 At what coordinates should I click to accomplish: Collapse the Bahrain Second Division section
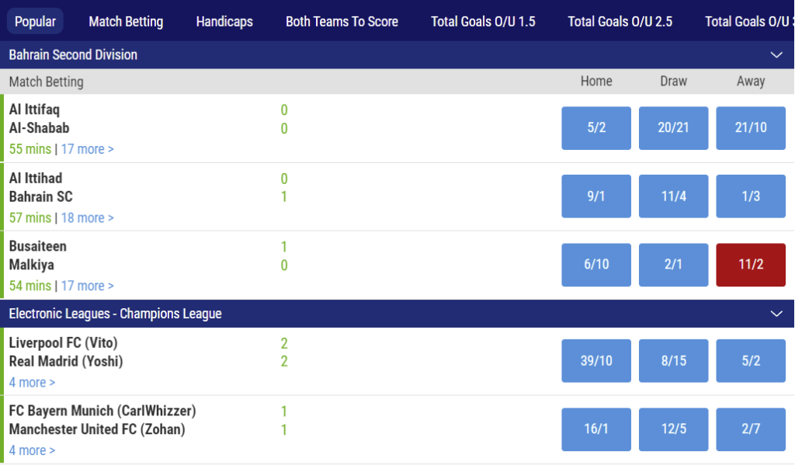click(x=776, y=55)
